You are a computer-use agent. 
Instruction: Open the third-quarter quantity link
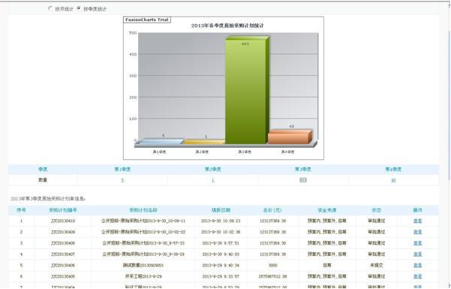(x=303, y=180)
